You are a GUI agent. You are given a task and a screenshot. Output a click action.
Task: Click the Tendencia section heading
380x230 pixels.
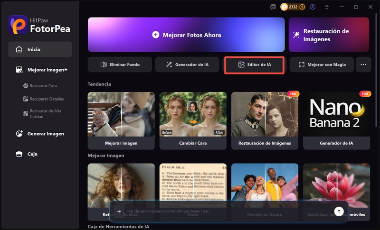pyautogui.click(x=99, y=84)
